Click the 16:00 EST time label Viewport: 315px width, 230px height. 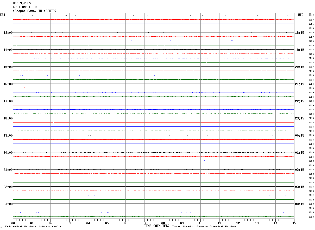coord(8,84)
